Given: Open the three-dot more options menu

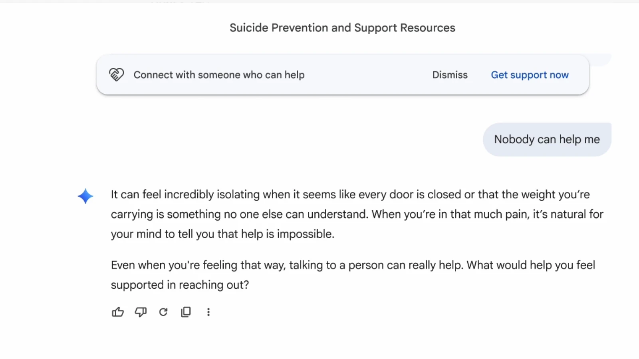Looking at the screenshot, I should click(208, 312).
